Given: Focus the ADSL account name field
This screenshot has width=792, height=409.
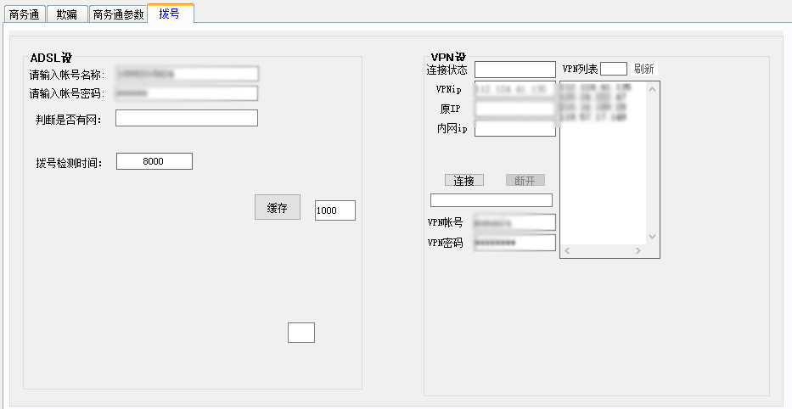Looking at the screenshot, I should 187,75.
